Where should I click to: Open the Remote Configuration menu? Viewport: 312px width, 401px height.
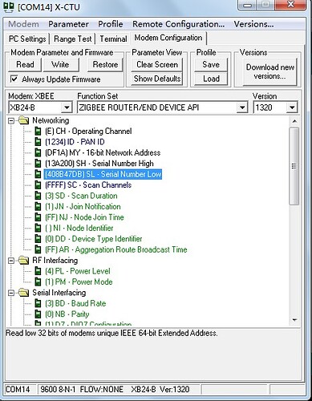tap(178, 24)
